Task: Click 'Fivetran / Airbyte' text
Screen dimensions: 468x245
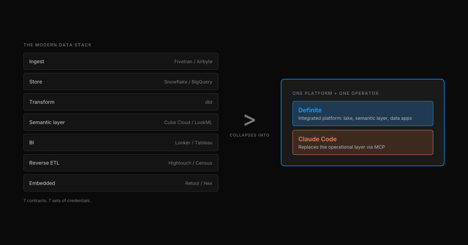Action: pyautogui.click(x=193, y=62)
